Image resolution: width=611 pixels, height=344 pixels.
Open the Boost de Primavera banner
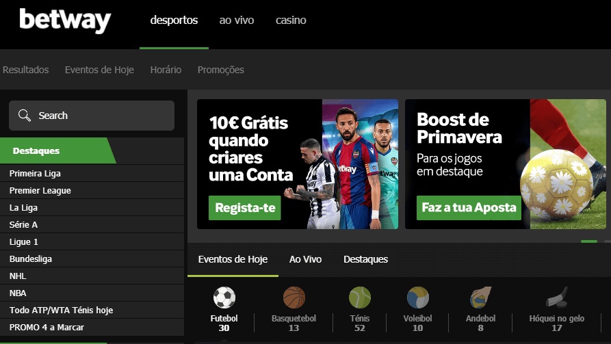tap(506, 164)
